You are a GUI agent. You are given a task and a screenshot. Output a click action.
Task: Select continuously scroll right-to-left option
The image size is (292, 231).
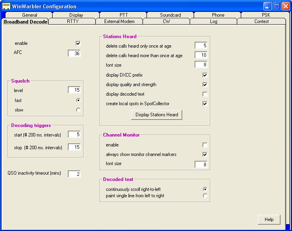pos(205,189)
